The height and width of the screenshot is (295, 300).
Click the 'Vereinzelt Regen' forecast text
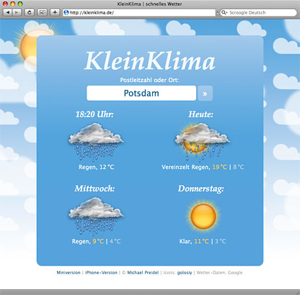186,167
